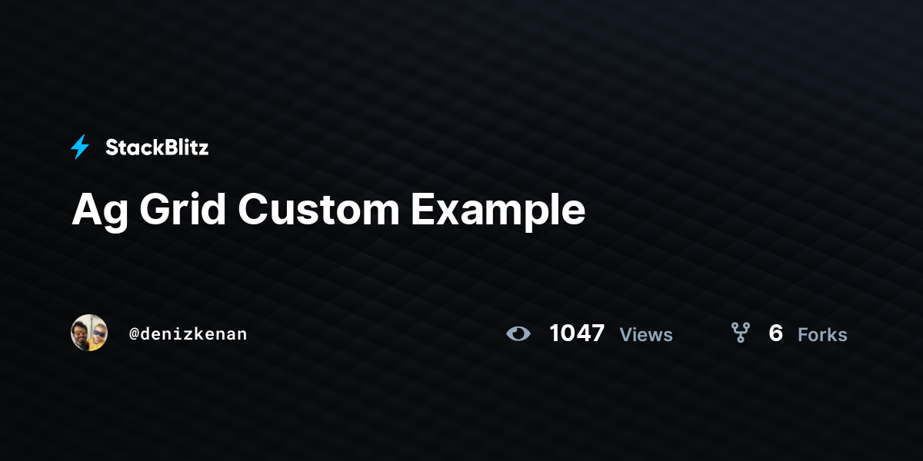Click the 6 forks count number
Image resolution: width=923 pixels, height=461 pixels.
[775, 333]
